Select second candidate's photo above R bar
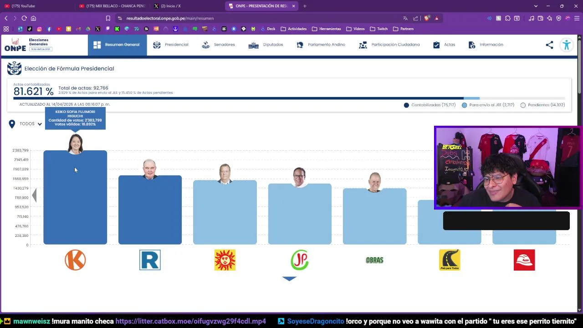Viewport: 583px width, 328px height. [x=150, y=169]
